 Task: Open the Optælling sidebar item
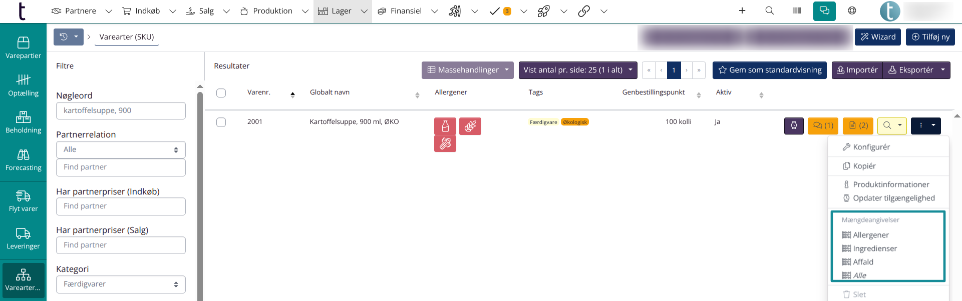pyautogui.click(x=23, y=85)
